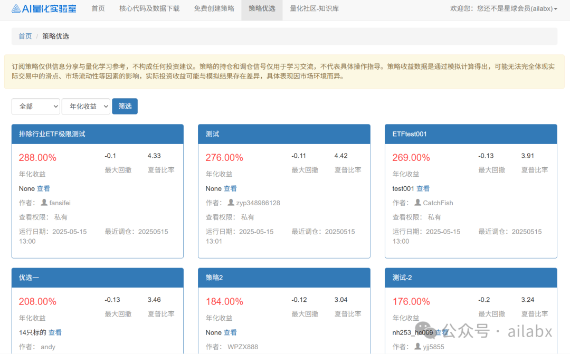Click the Sharpe ratio value 4.33
The width and height of the screenshot is (570, 354).
[154, 156]
